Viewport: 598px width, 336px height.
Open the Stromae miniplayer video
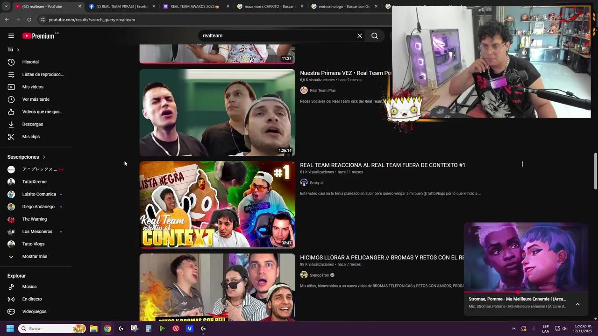526,257
